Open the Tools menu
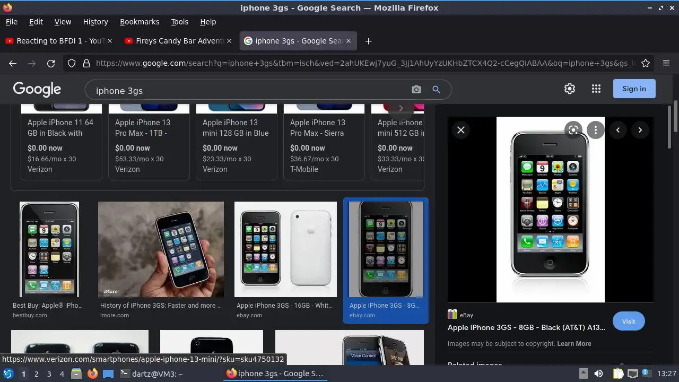This screenshot has width=679, height=382. [x=180, y=22]
